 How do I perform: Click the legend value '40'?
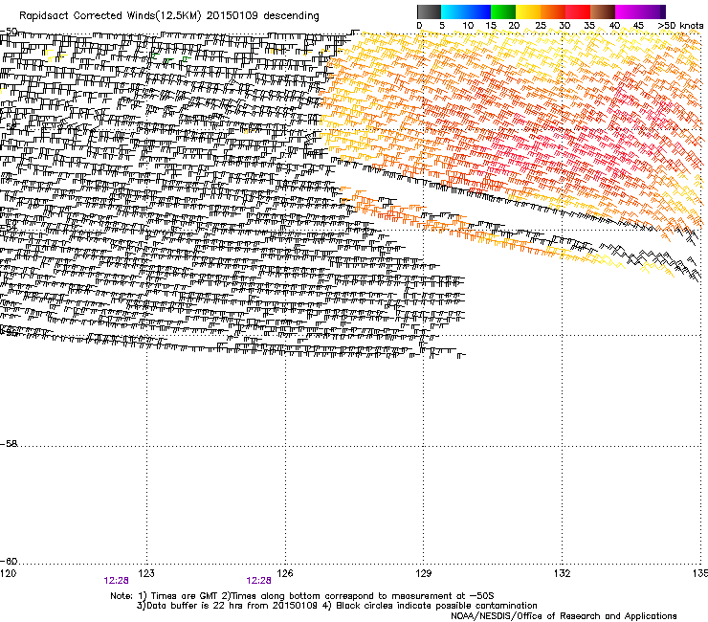click(x=614, y=26)
